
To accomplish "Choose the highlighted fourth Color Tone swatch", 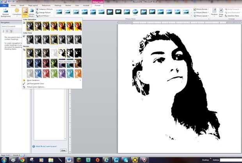I will (x=54, y=39).
